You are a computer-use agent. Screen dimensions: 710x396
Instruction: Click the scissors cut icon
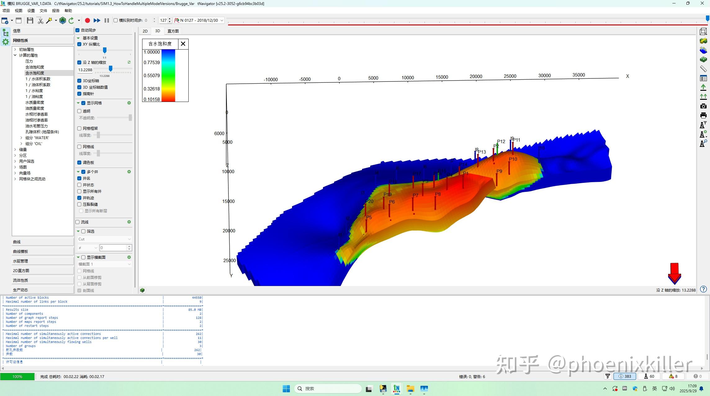[40, 20]
